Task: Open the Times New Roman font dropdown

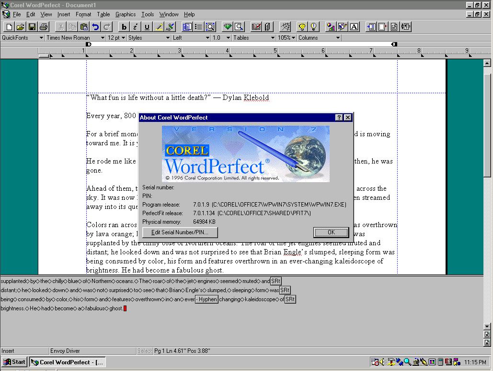Action: click(x=102, y=38)
